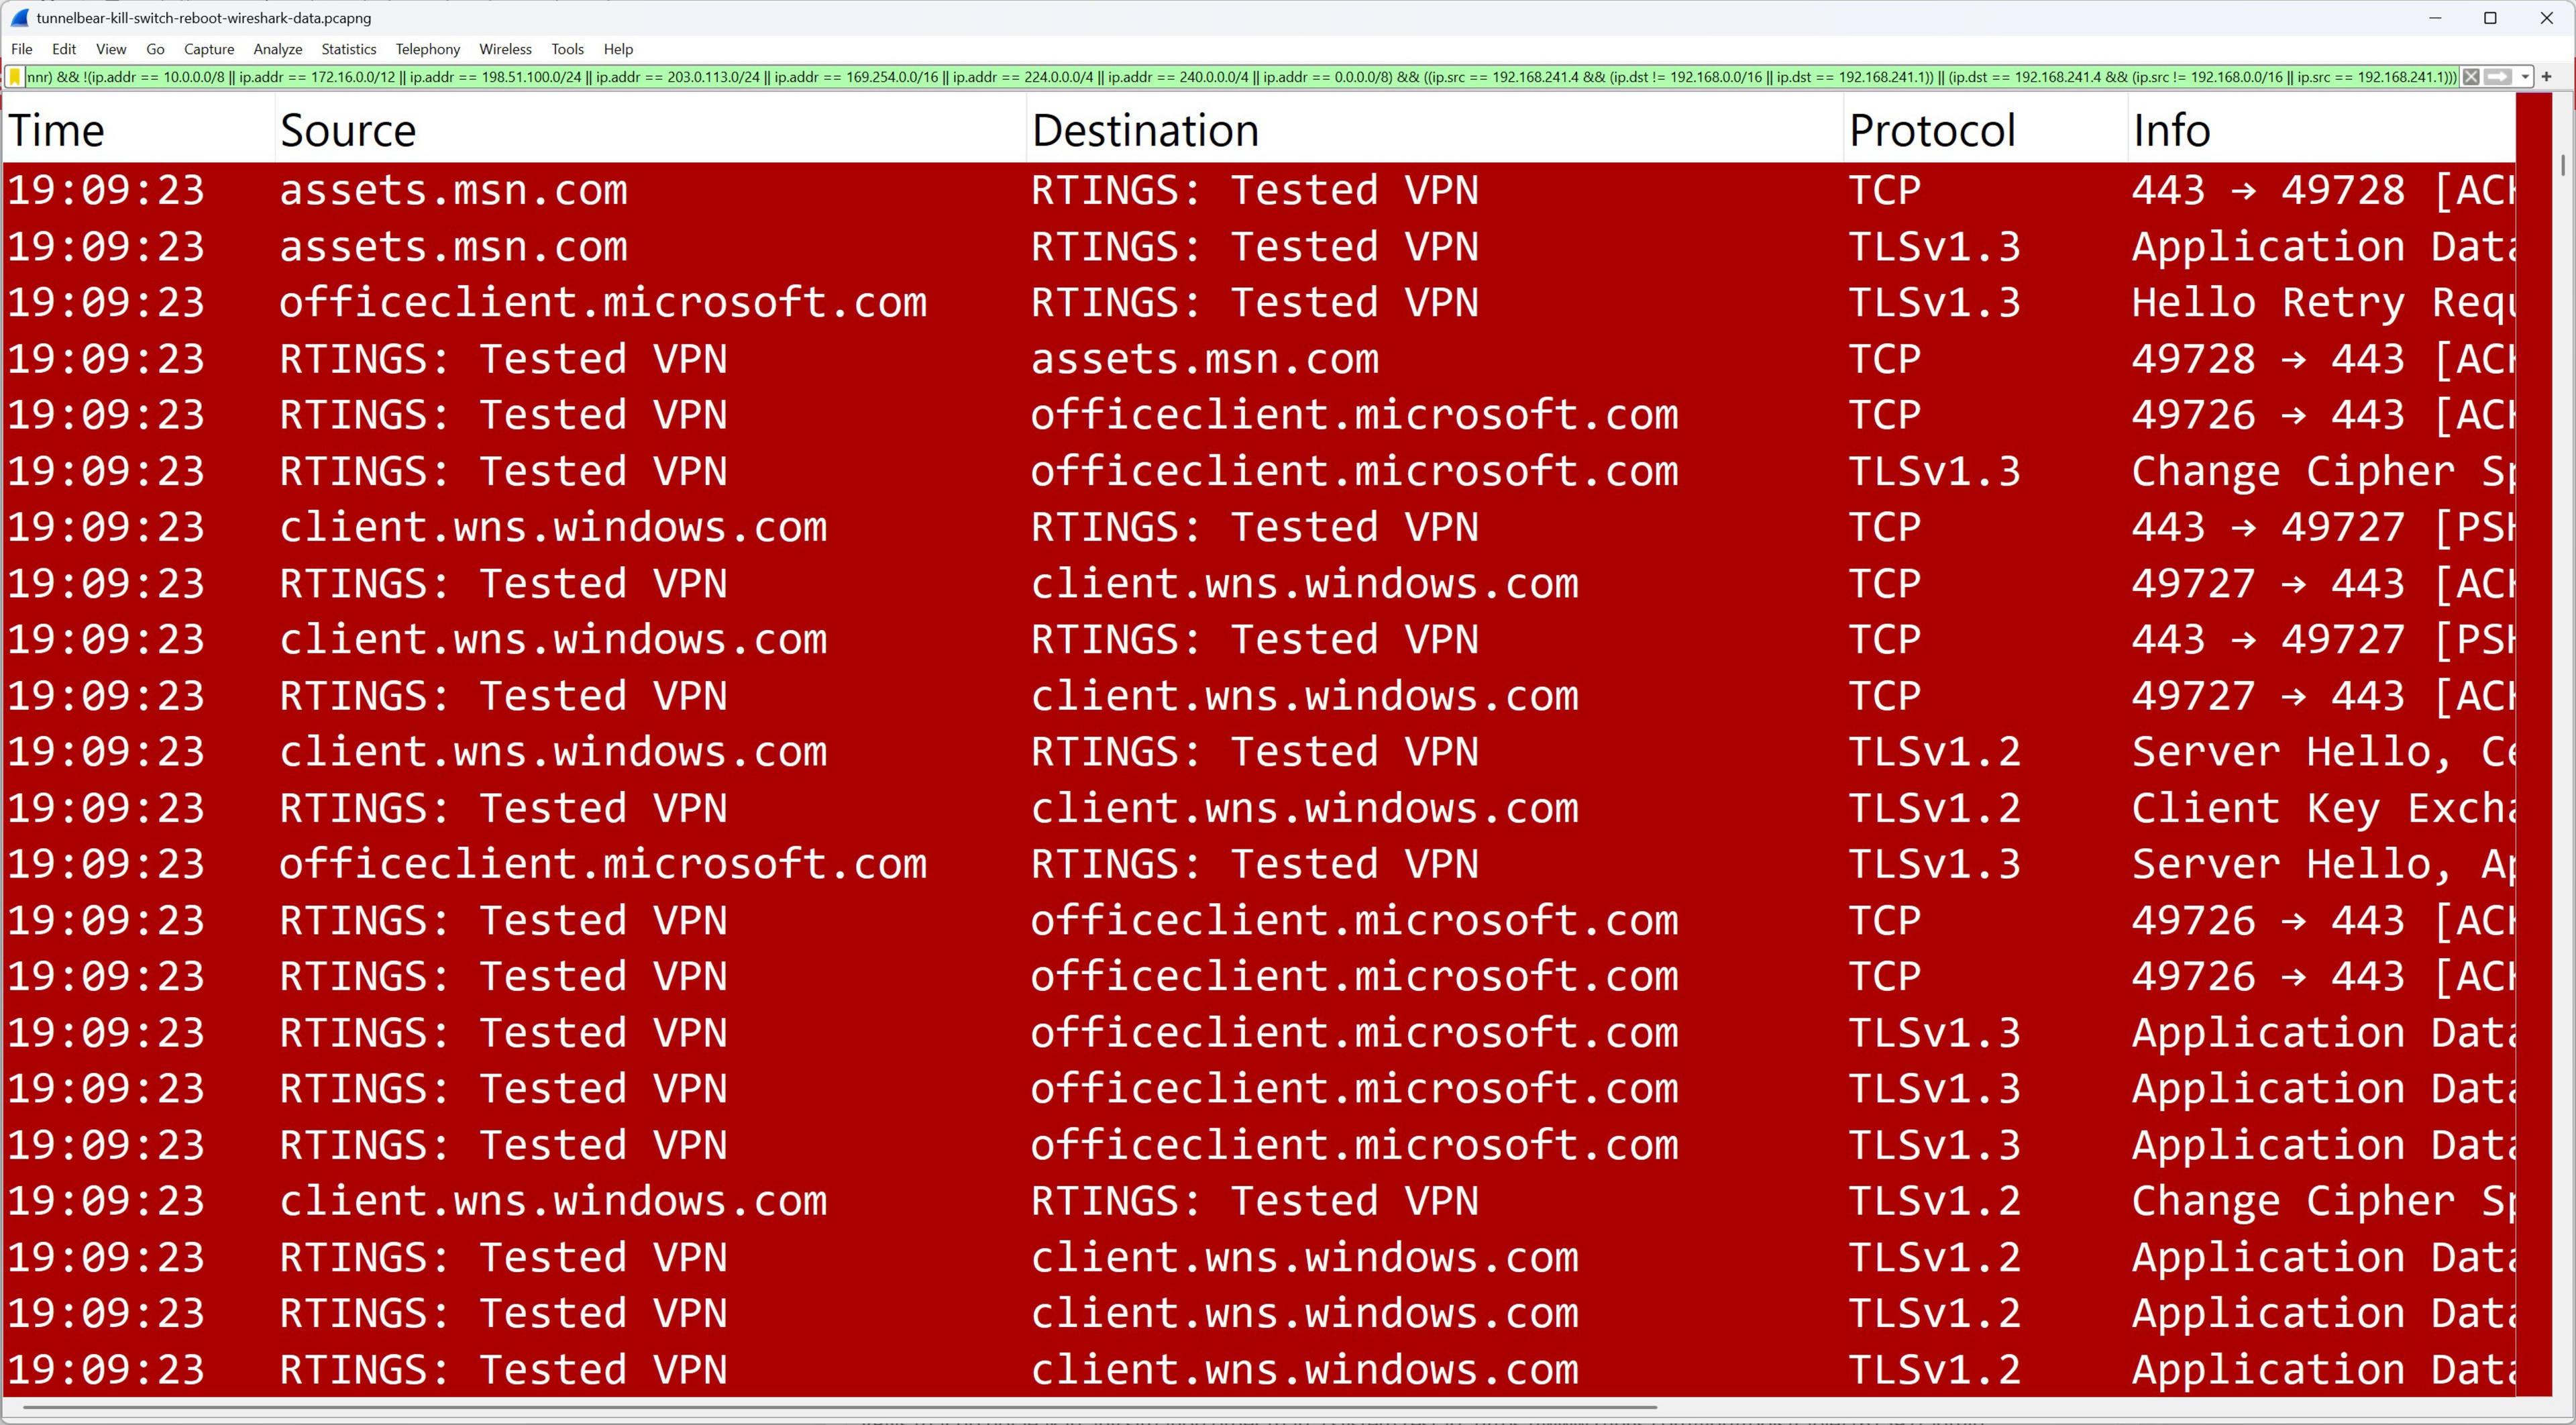Screen dimensions: 2576x1425
Task: Click the horizontal scrollbar below the packet list
Action: (x=840, y=1407)
